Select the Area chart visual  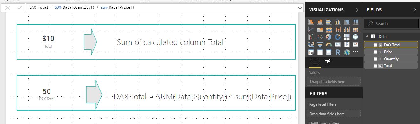point(320,29)
